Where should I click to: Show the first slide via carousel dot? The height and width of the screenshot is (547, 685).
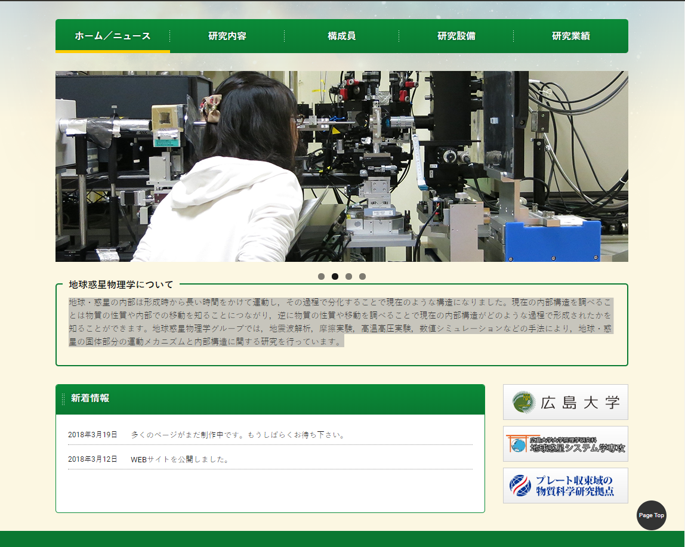coord(321,277)
